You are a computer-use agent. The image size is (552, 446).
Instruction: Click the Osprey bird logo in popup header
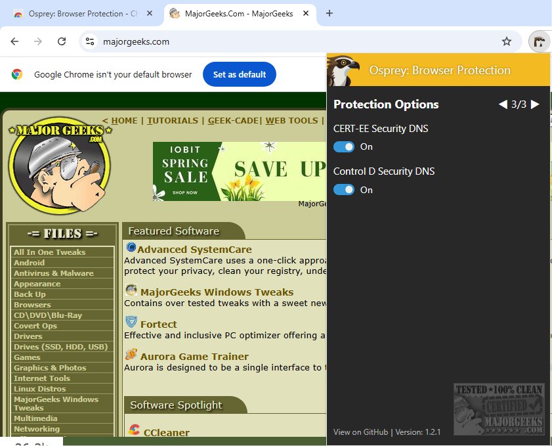pyautogui.click(x=342, y=70)
